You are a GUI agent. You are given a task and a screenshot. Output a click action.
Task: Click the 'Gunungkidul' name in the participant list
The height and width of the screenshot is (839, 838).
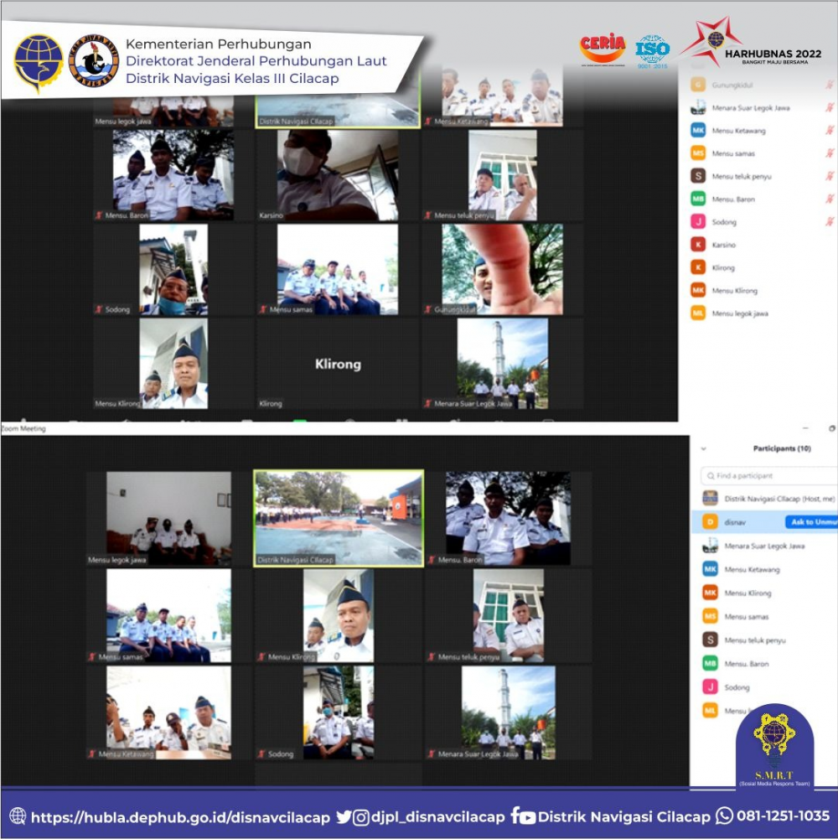tap(732, 85)
